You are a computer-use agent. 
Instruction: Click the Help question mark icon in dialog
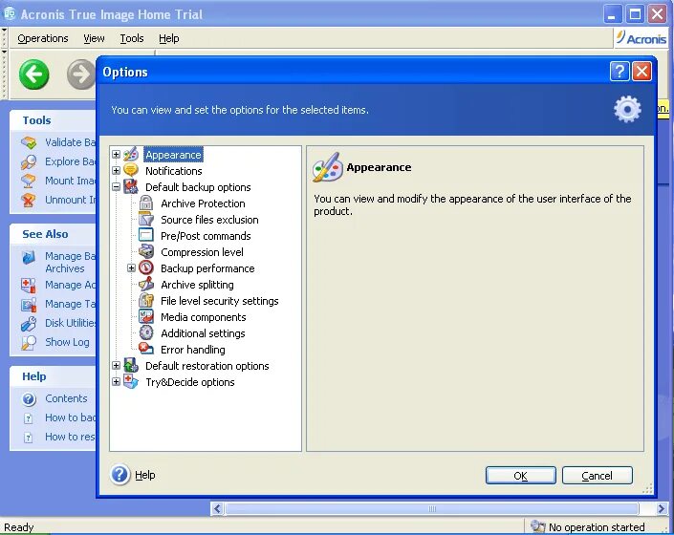pyautogui.click(x=120, y=475)
